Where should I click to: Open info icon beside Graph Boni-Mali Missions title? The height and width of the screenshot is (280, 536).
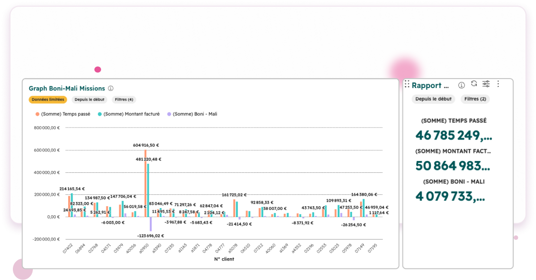pyautogui.click(x=111, y=89)
